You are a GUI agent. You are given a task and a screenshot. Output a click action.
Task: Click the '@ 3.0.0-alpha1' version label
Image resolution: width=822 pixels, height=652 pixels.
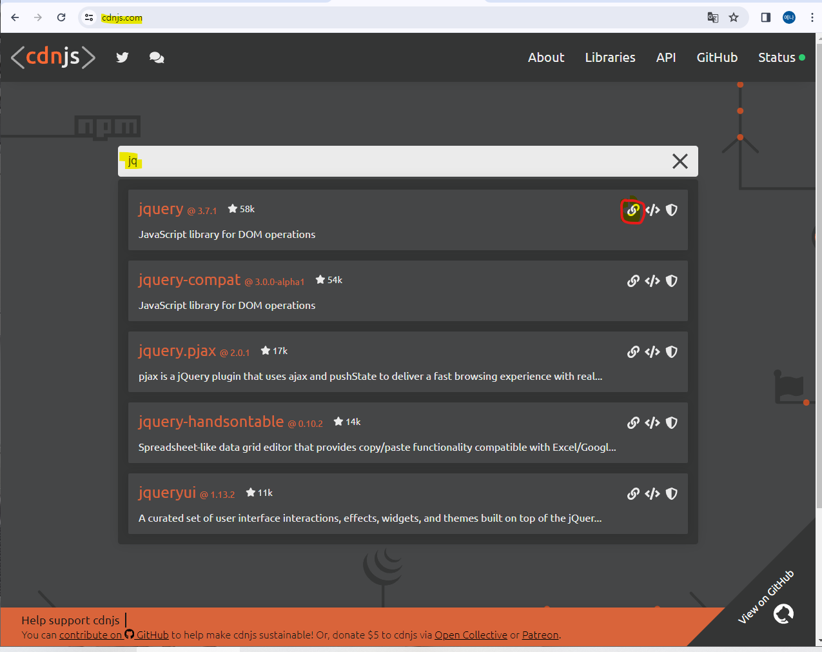[275, 282]
